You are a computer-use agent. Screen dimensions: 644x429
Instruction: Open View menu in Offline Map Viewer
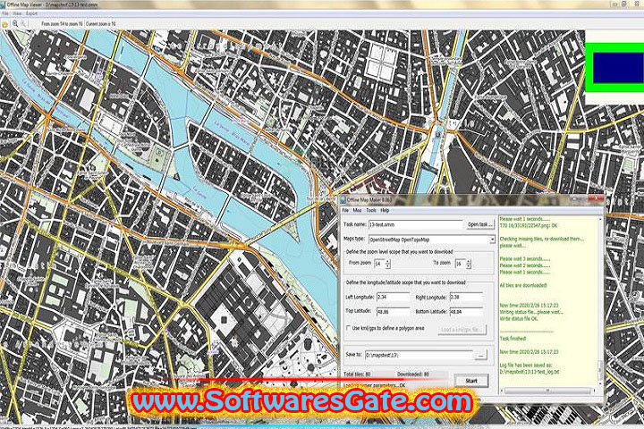tap(17, 13)
